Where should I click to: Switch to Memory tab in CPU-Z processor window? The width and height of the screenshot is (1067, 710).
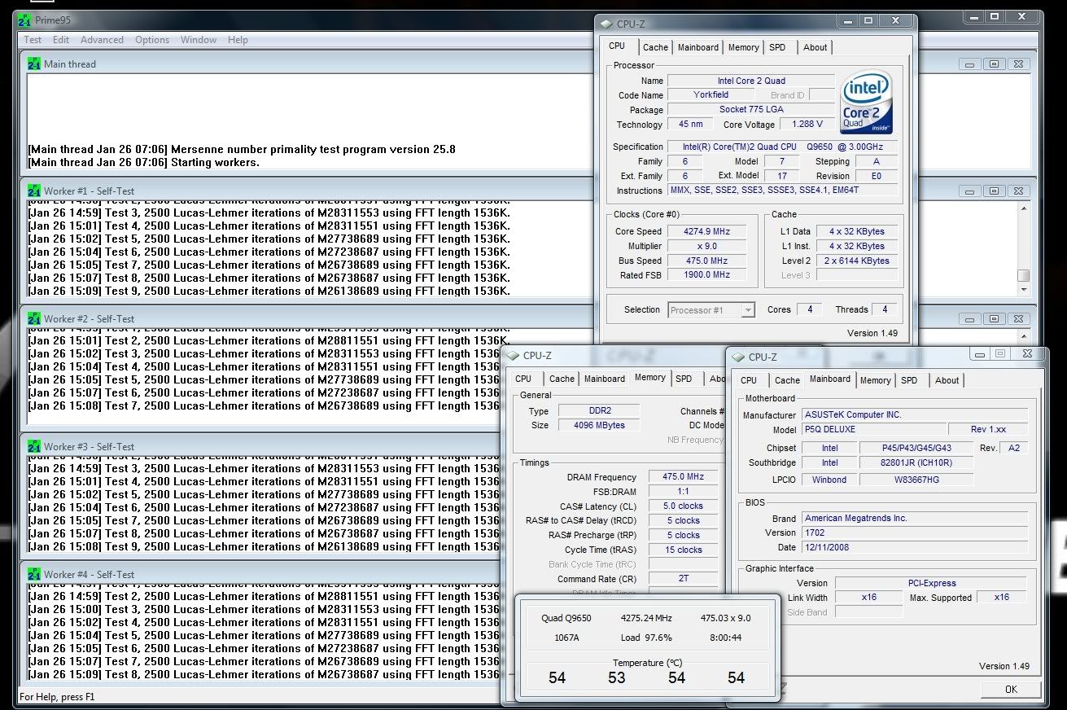tap(744, 47)
